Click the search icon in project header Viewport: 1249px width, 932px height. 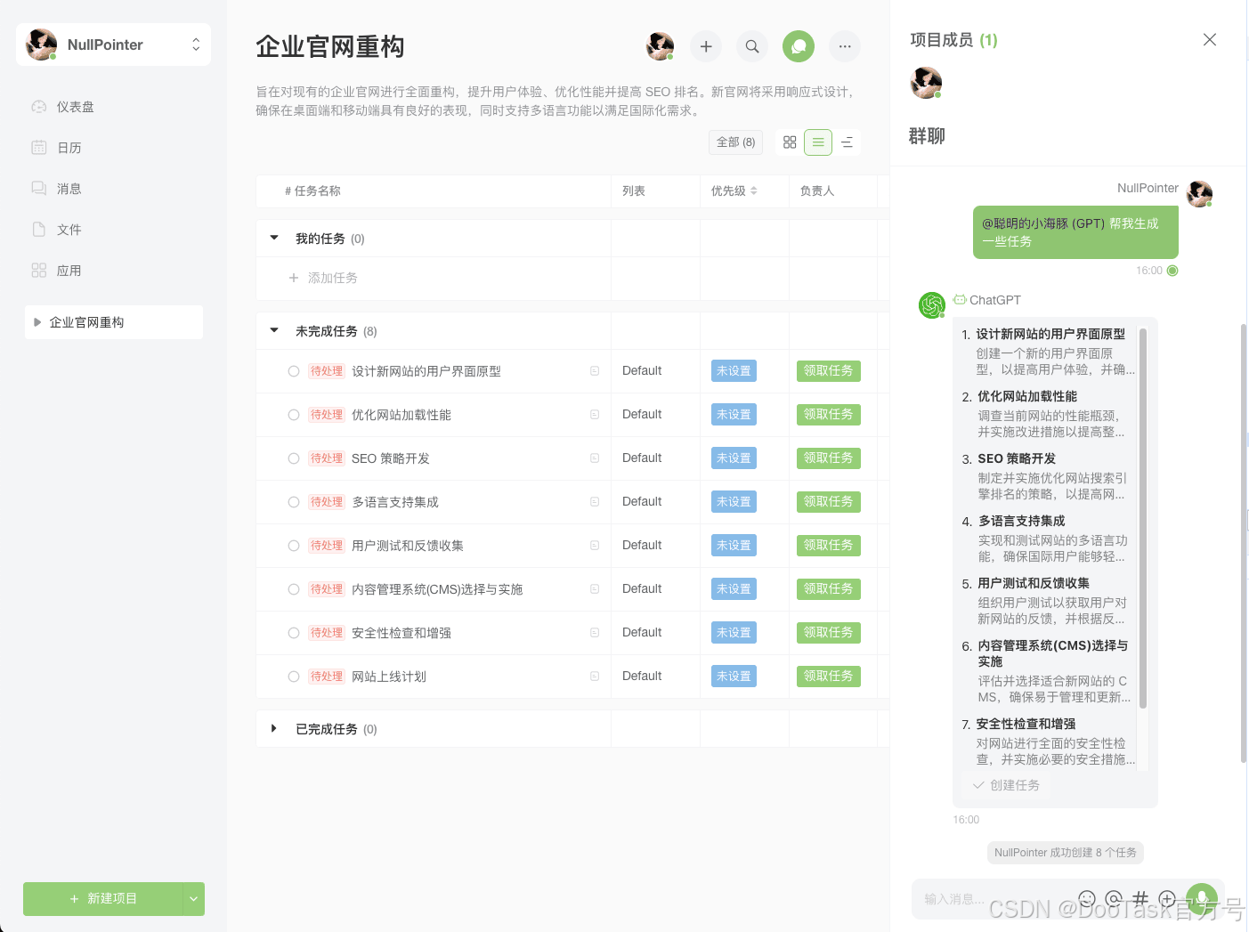752,46
